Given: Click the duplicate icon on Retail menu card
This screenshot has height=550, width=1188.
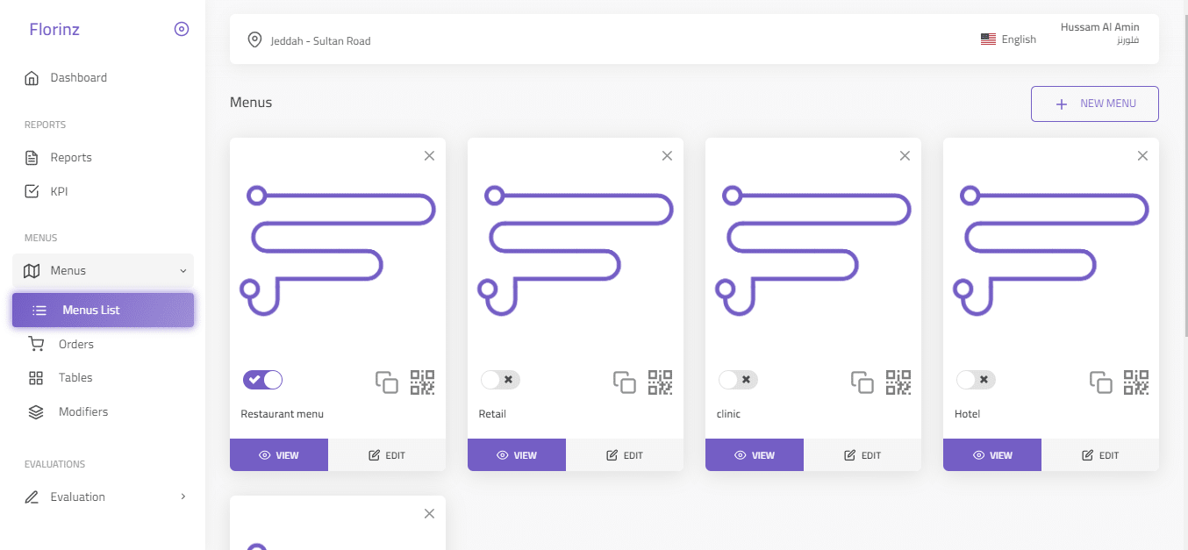Looking at the screenshot, I should click(x=624, y=382).
